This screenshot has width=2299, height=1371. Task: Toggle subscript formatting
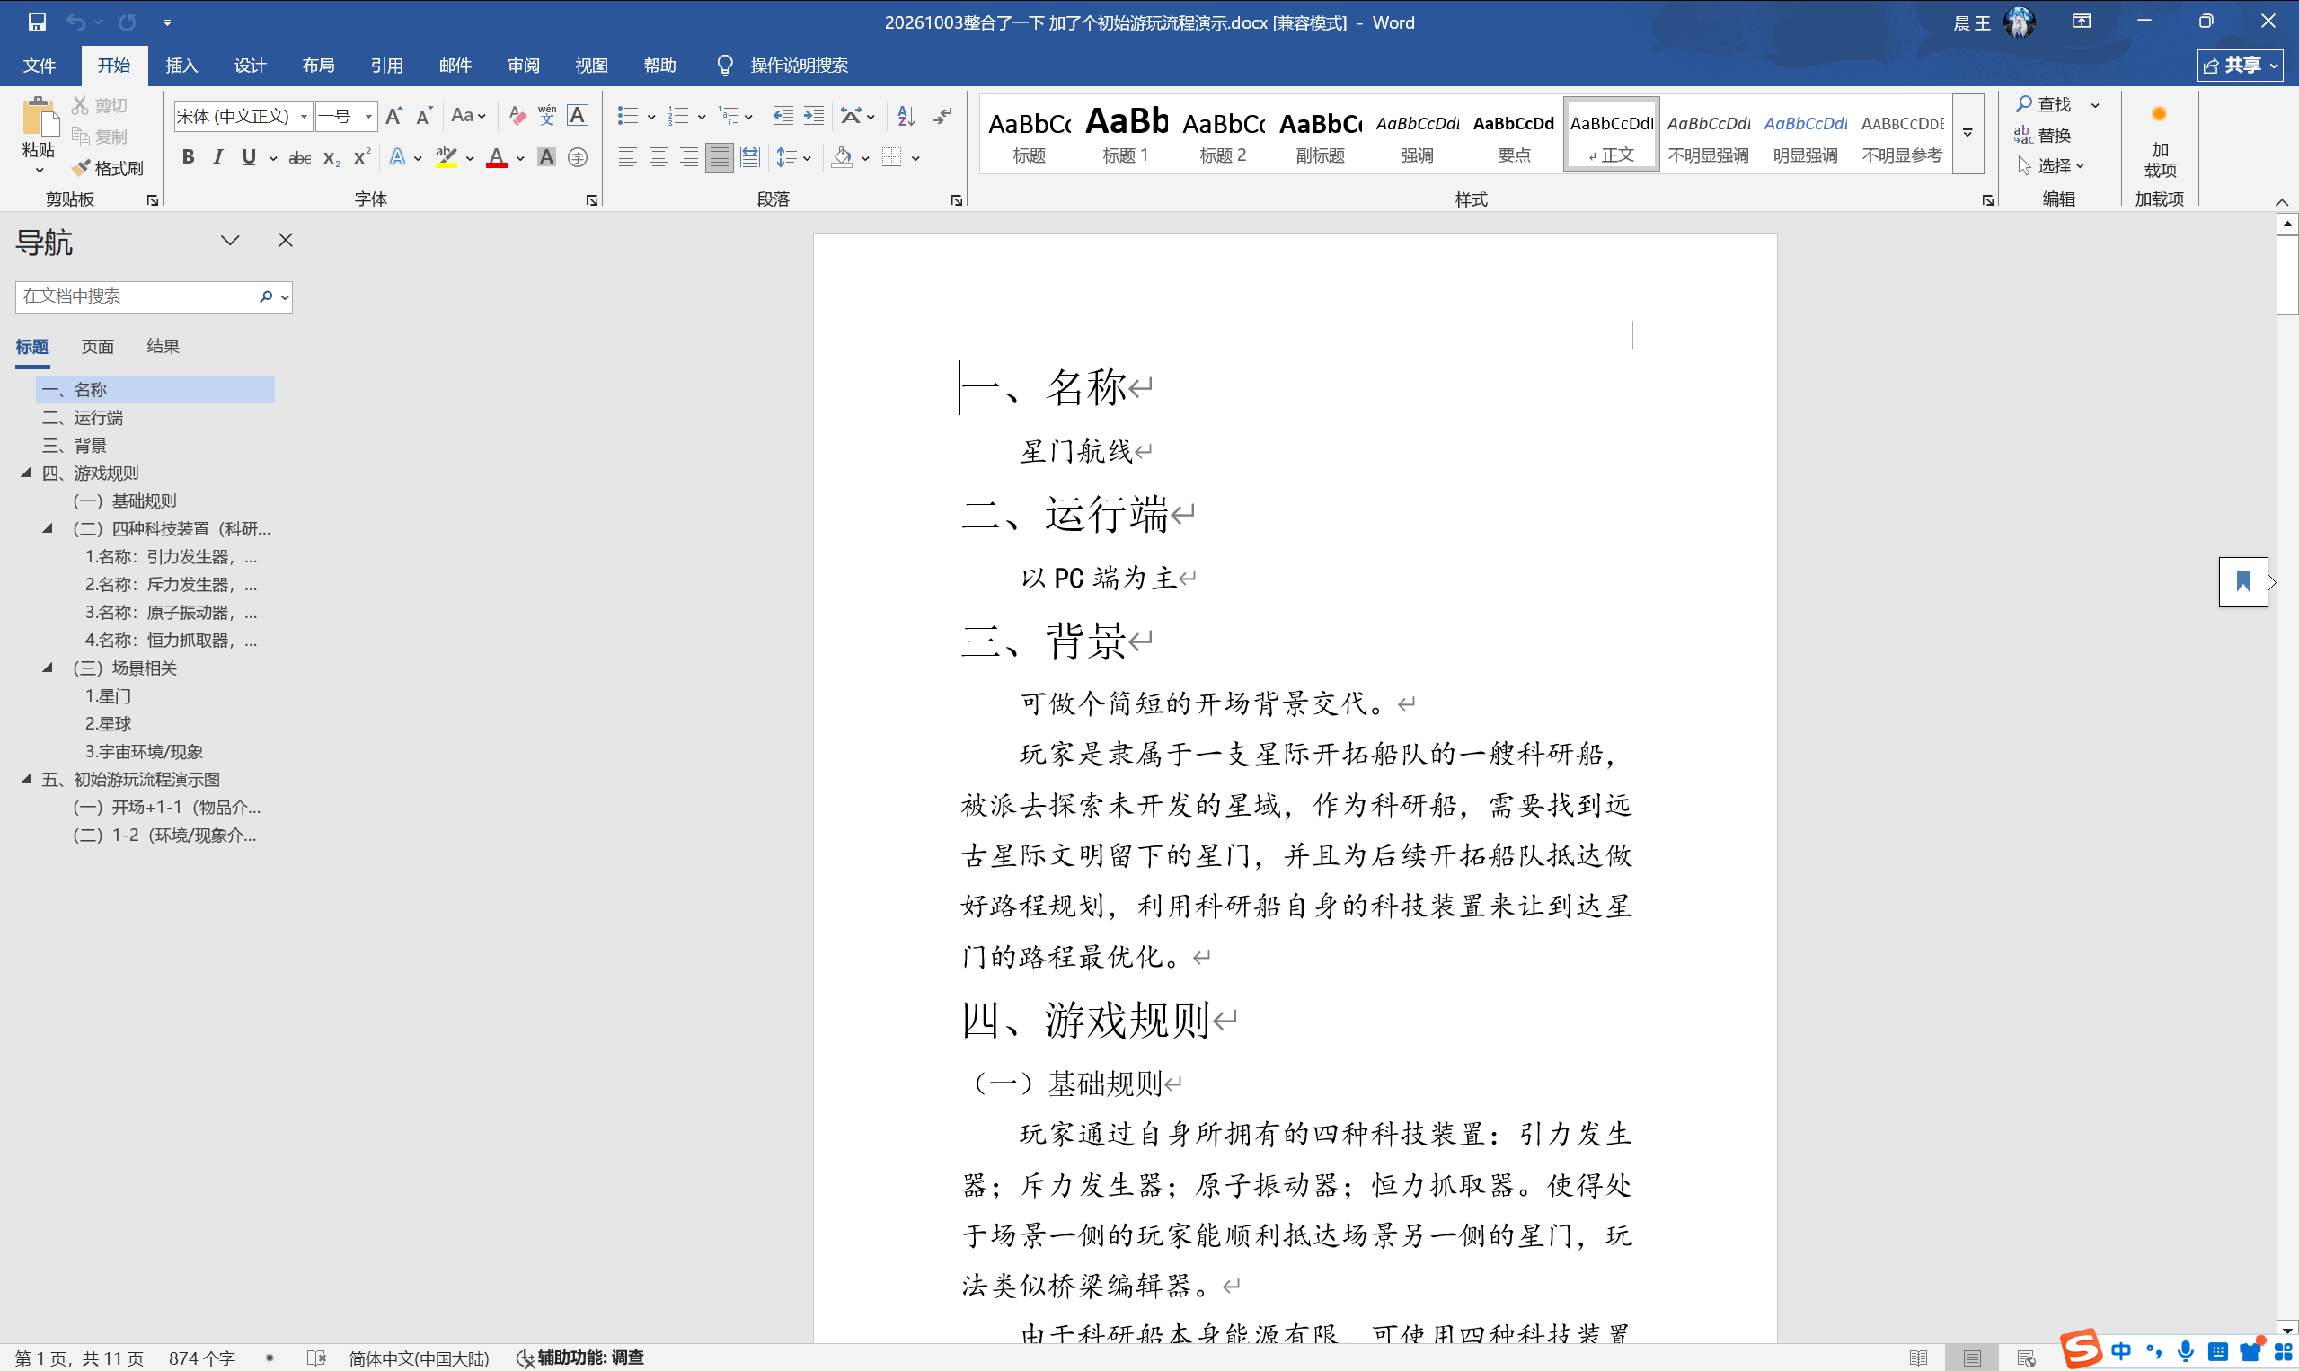pyautogui.click(x=332, y=158)
